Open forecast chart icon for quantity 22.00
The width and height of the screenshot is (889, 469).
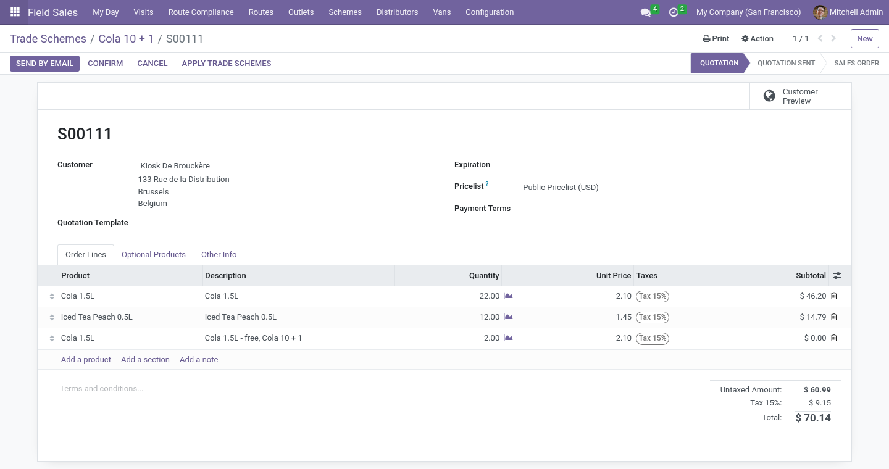tap(509, 296)
